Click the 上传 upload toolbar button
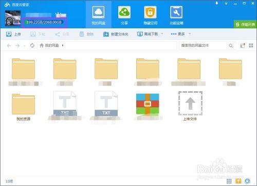Image resolution: width=257 pixels, height=186 pixels. coord(13,34)
